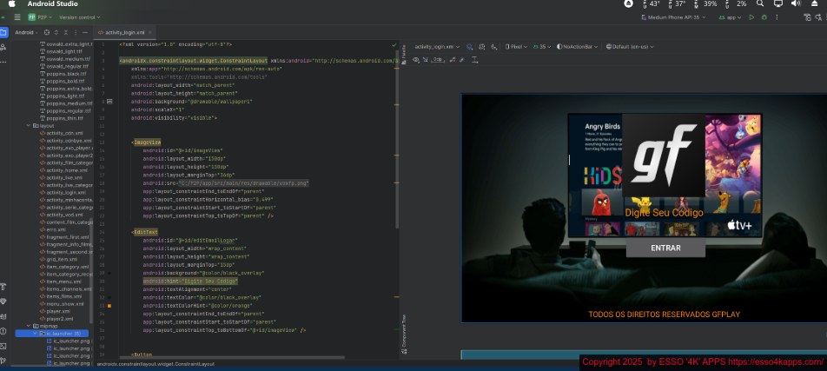Clear all constraints icon in design toolbar
This screenshot has height=371, width=827.
click(x=452, y=60)
